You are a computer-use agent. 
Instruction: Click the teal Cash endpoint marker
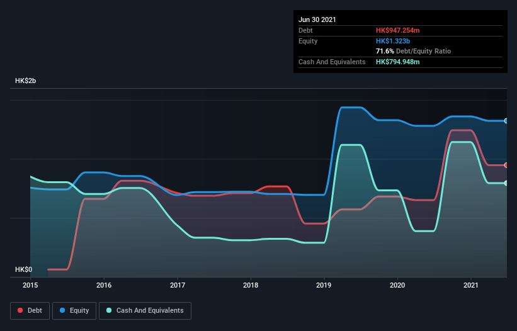[506, 182]
